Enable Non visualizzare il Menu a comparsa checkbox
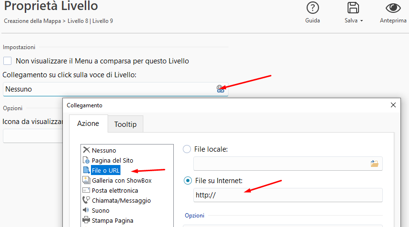 coord(7,61)
